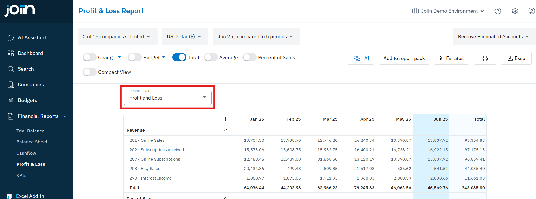The height and width of the screenshot is (199, 536).
Task: Click the Fx rates button
Action: [x=451, y=58]
